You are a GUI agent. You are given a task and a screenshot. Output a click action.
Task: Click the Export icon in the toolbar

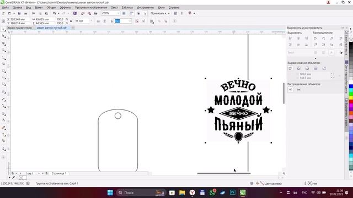point(89,13)
